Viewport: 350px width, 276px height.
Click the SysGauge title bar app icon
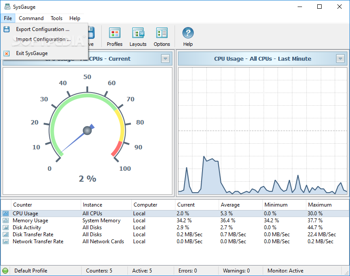pyautogui.click(x=7, y=7)
